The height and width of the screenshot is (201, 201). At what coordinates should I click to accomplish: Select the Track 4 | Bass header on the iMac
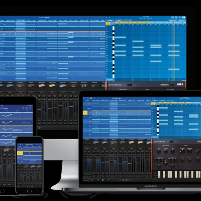point(31,20)
